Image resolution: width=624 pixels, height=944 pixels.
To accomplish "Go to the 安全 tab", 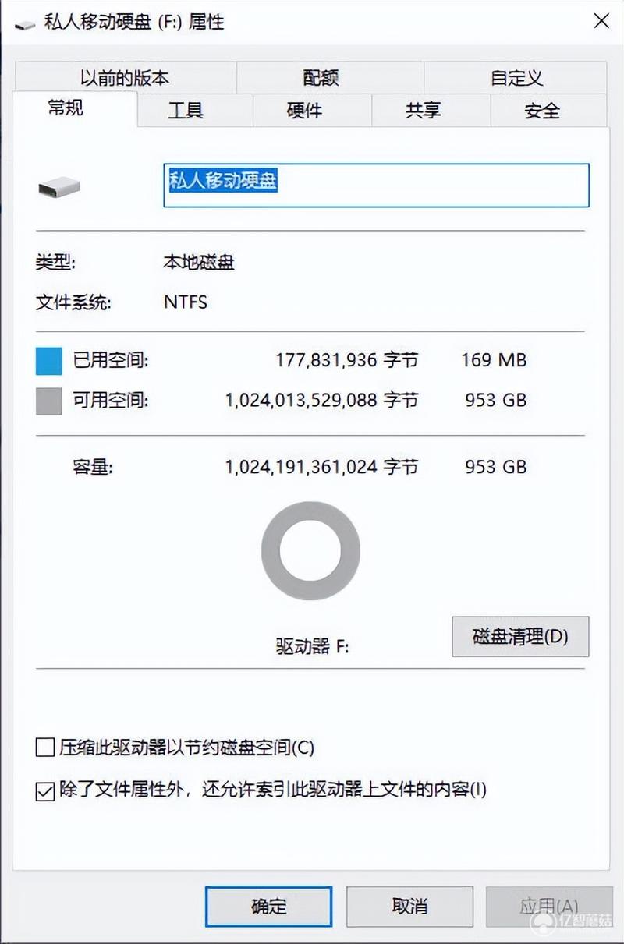I will (x=541, y=111).
